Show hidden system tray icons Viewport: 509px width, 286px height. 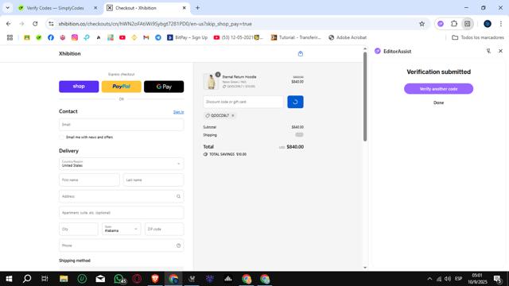pos(429,279)
